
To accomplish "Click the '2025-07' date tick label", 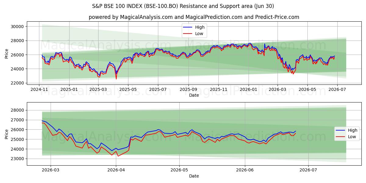I will click(158, 90).
